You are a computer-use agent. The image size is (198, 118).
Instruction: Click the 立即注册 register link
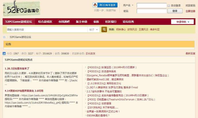coord(190,11)
